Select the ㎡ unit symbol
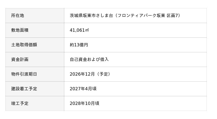This screenshot has width=217, height=119. tap(87, 30)
